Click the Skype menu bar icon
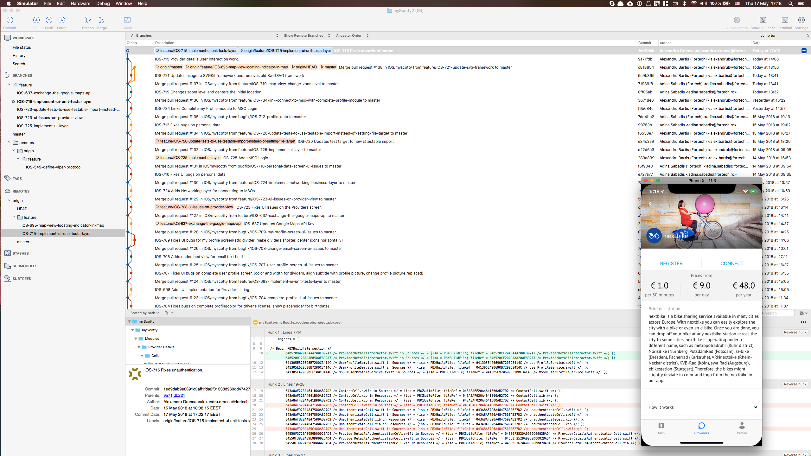Image resolution: width=811 pixels, height=456 pixels. click(x=612, y=3)
